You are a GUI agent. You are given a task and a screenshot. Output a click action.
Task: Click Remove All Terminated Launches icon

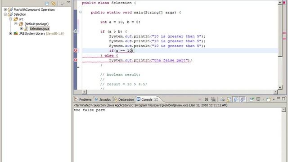(213, 99)
